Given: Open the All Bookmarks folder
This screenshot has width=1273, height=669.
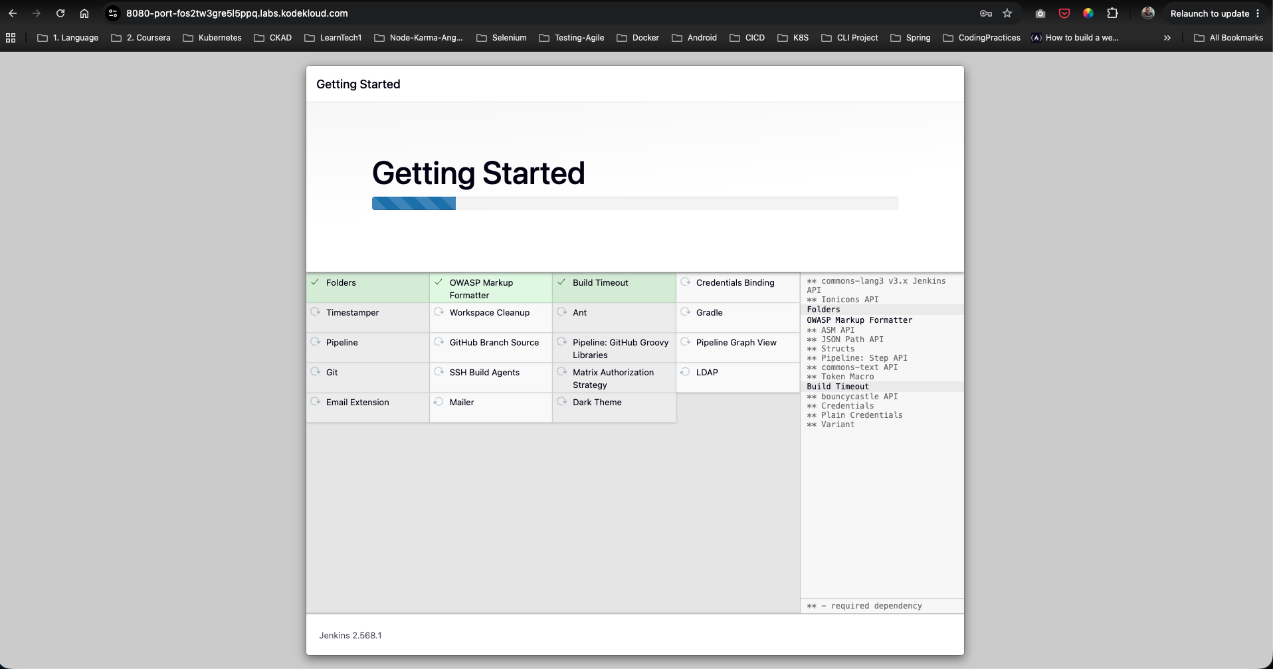Looking at the screenshot, I should pos(1228,38).
